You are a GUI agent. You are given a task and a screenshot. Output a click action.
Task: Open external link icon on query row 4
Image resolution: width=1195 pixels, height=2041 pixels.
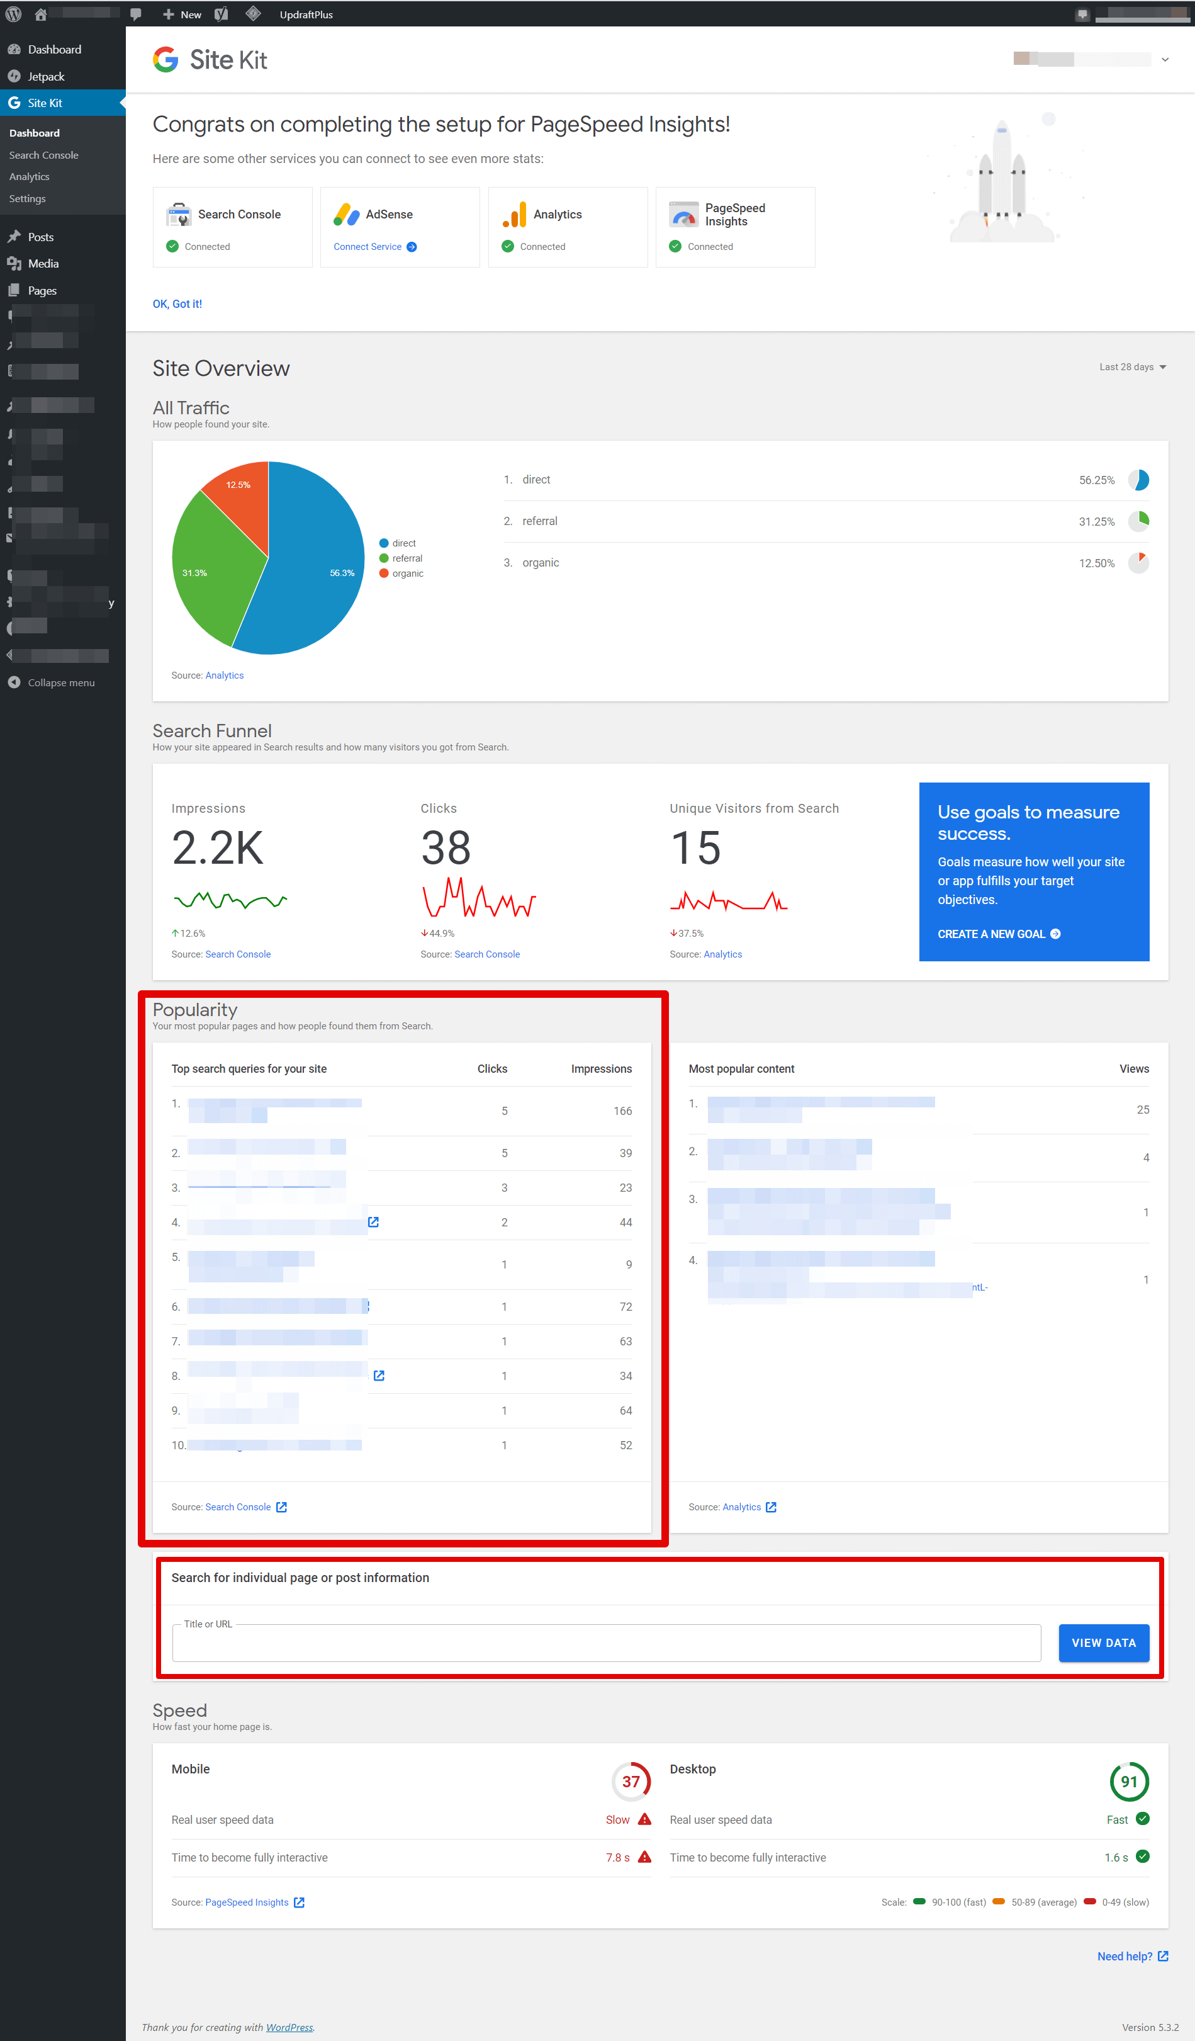coord(373,1221)
